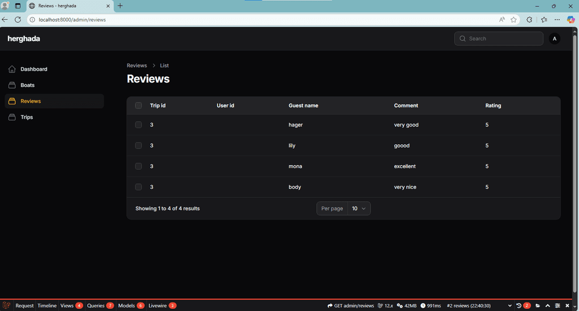Click the herghada brand link
Screen dimensions: 579x311
tap(24, 38)
